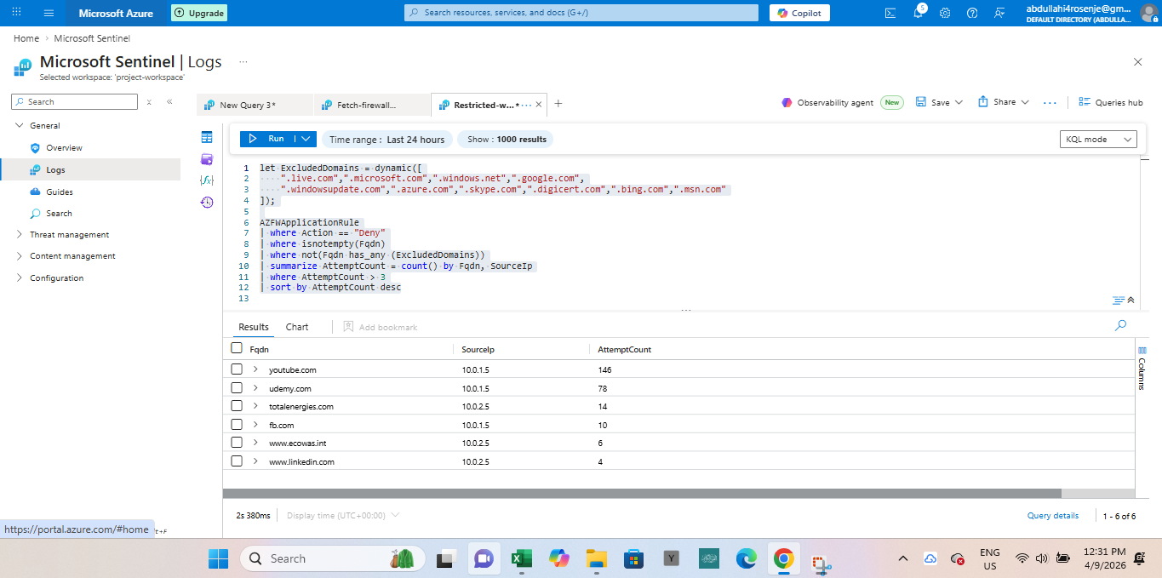Open the Functions icon in query sidebar
The image size is (1162, 578).
[207, 180]
